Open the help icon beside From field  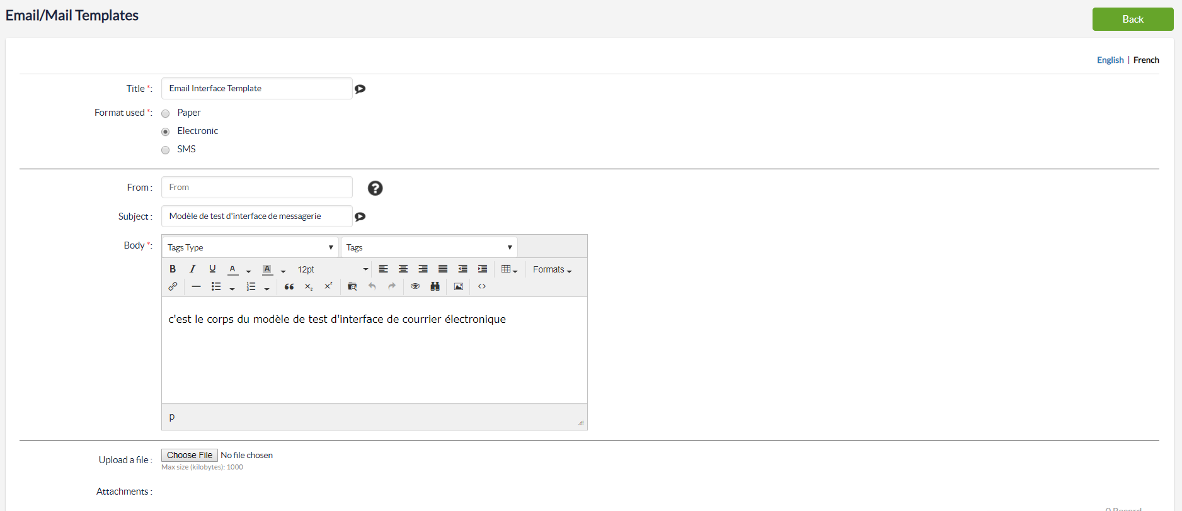[x=376, y=188]
